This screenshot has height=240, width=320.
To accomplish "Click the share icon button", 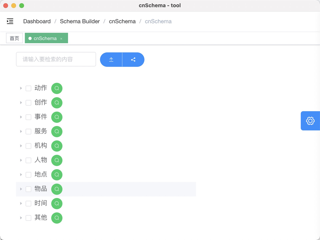I will (x=133, y=60).
